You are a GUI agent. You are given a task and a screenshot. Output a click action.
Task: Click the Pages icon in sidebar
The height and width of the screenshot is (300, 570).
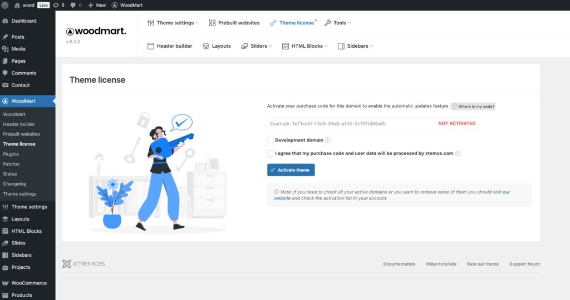5,61
